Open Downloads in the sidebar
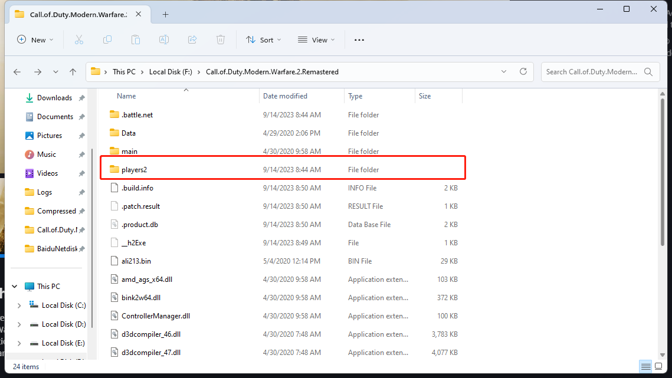This screenshot has width=672, height=378. point(54,98)
